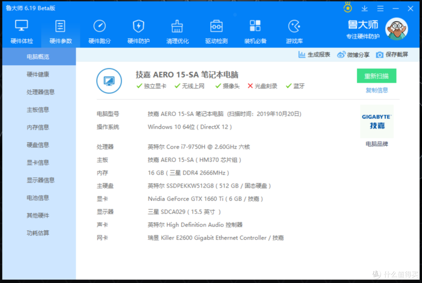Image resolution: width=422 pixels, height=283 pixels.
Task: Click the 技嘉 AERO 15-SA 笔记本电脑 heading
Action: point(187,75)
